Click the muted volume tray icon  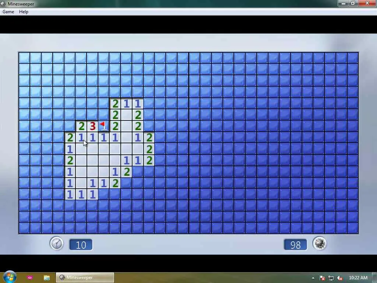340,278
